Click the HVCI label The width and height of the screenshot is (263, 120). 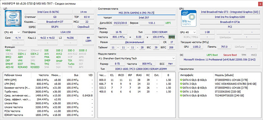click(x=254, y=55)
